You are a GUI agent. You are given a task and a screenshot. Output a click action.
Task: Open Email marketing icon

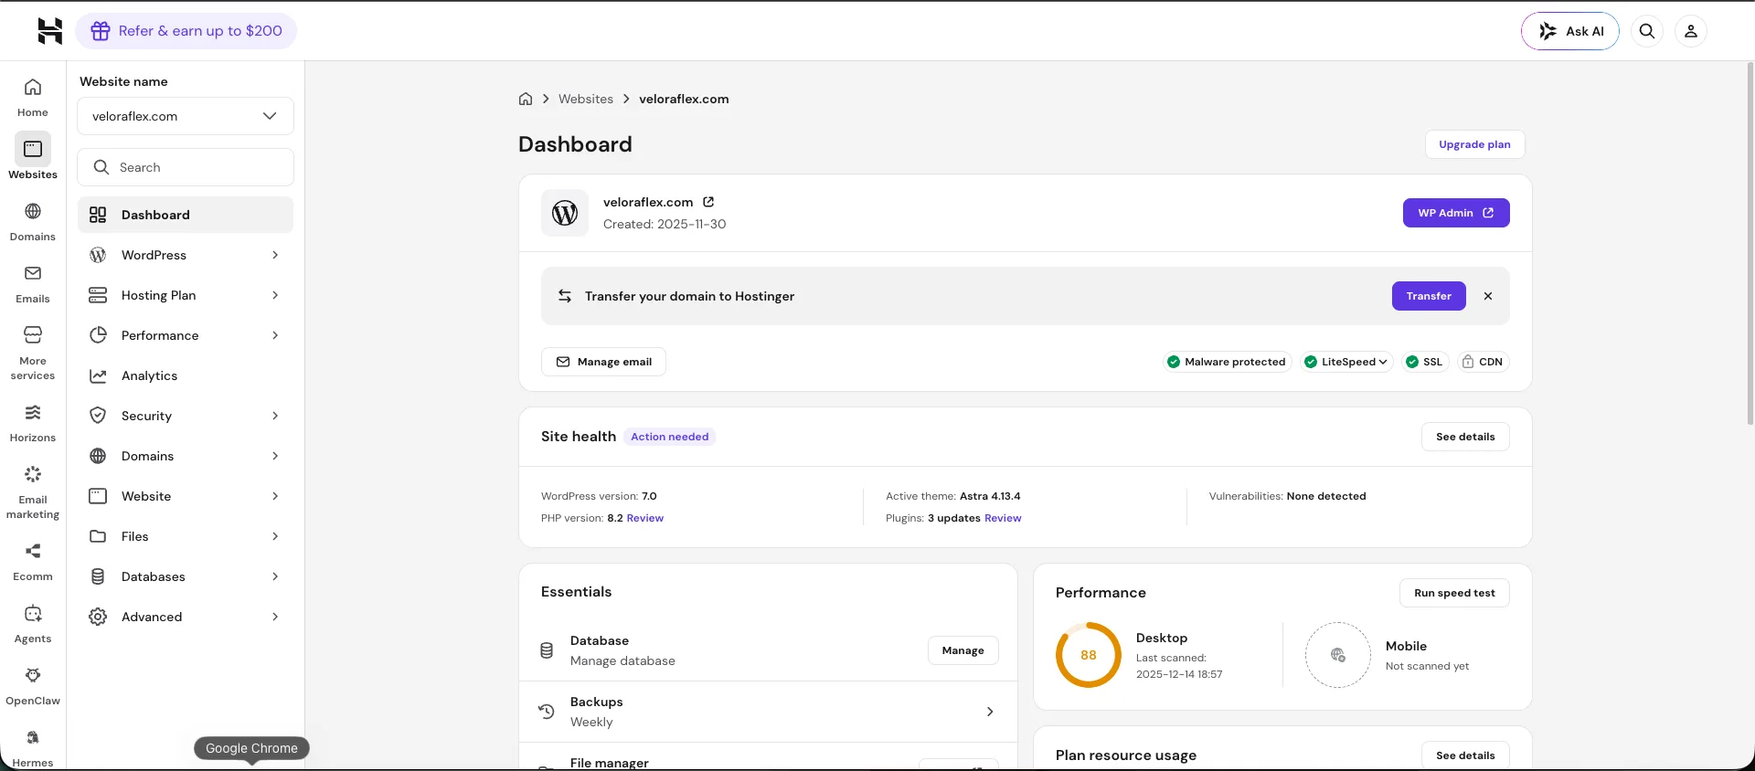point(33,474)
